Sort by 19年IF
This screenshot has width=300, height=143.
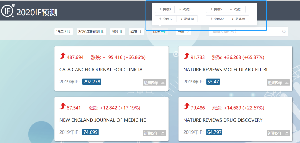(x=64, y=32)
